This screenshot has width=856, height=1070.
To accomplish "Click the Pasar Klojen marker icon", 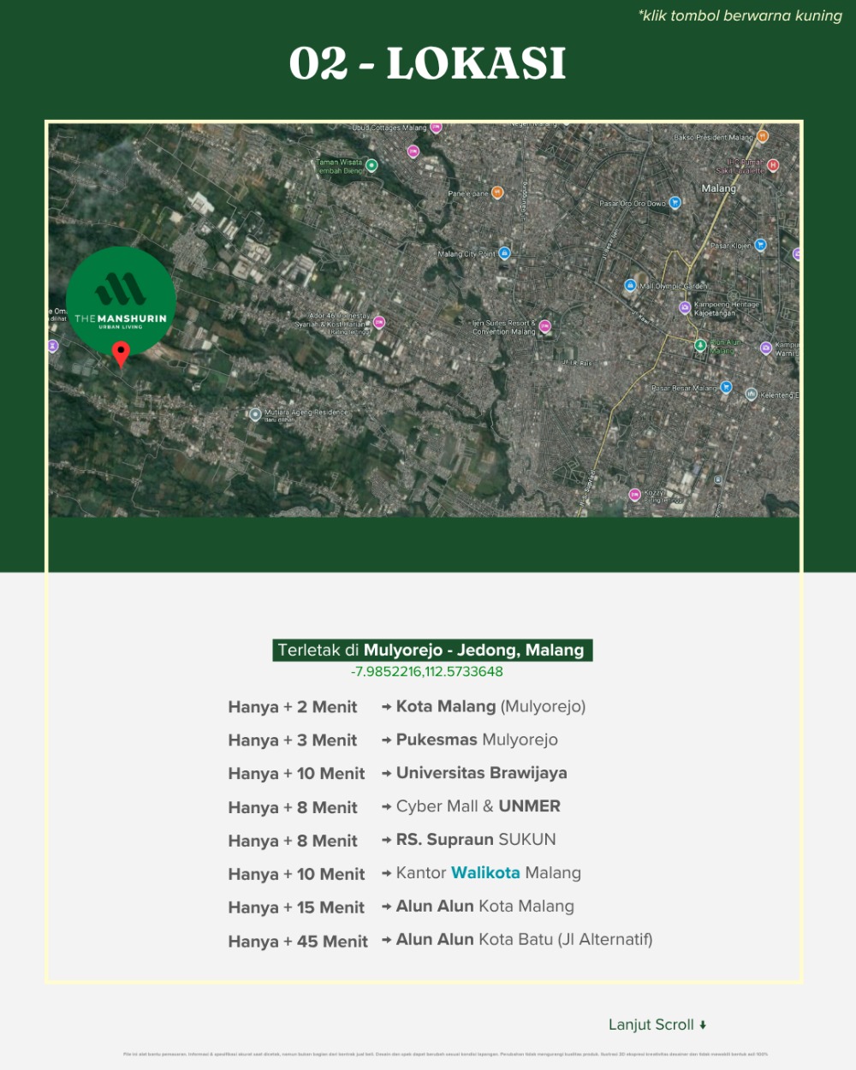I will [x=760, y=245].
